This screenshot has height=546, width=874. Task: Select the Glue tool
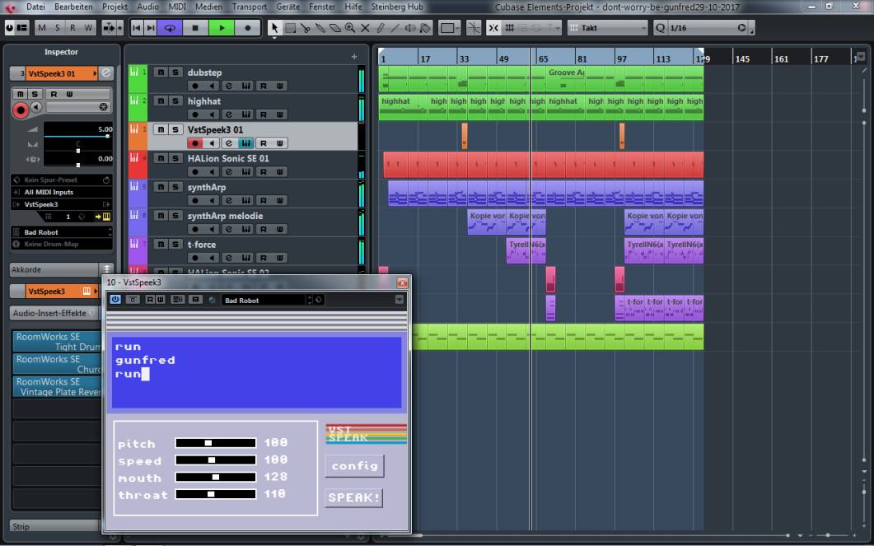pyautogui.click(x=320, y=28)
